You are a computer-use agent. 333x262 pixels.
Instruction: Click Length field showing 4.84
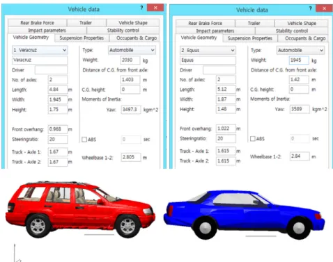coord(58,90)
